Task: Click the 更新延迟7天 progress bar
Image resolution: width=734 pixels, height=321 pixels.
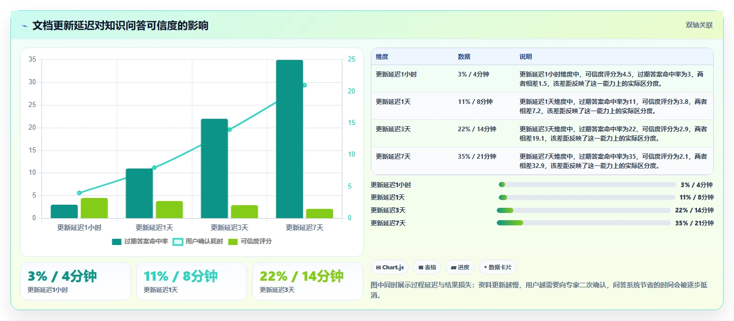Action: point(584,223)
